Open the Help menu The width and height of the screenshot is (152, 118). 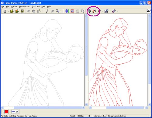[49, 7]
